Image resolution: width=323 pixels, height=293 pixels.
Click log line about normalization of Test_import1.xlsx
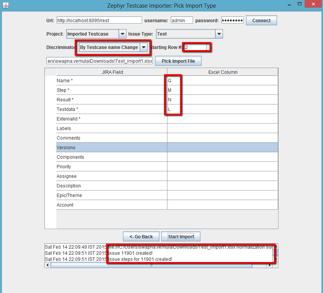[x=160, y=247]
